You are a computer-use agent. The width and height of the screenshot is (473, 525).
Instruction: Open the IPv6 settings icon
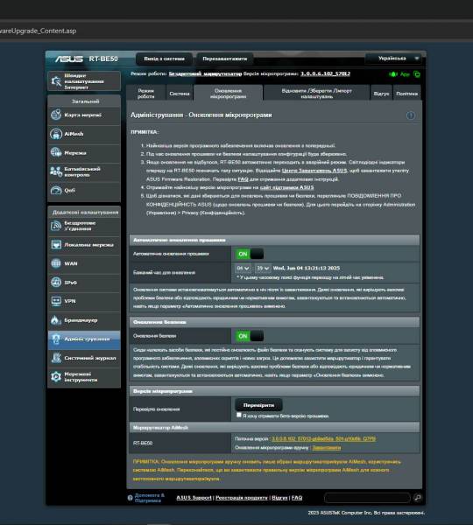56,283
